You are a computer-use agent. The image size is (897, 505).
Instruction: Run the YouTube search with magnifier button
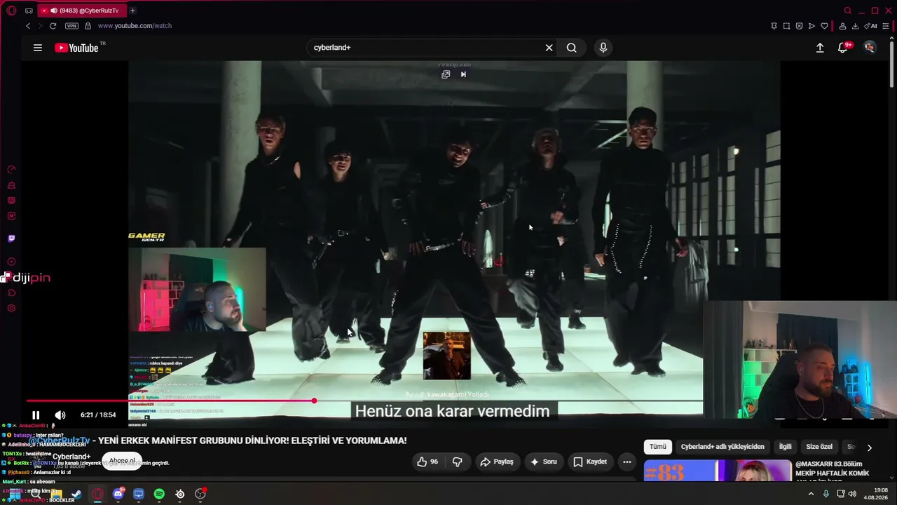(572, 48)
